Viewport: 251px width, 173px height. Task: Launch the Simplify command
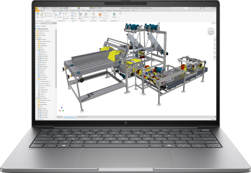click(x=114, y=15)
